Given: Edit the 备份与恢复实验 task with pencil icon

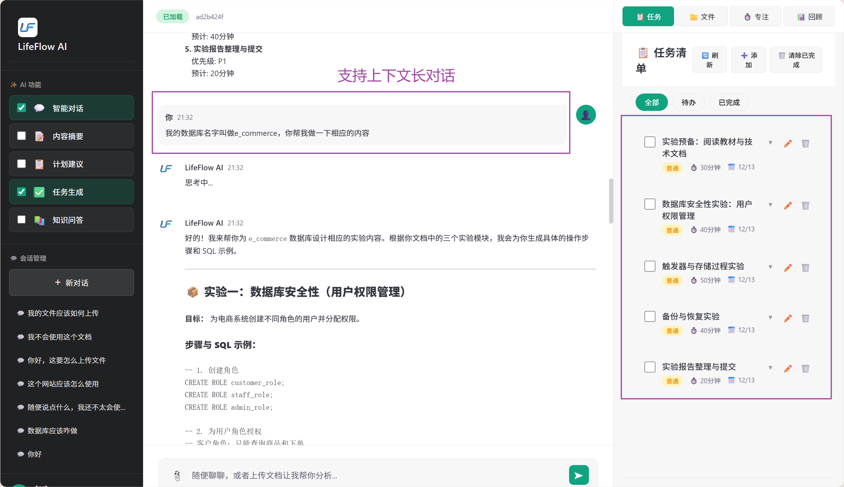Looking at the screenshot, I should [788, 318].
